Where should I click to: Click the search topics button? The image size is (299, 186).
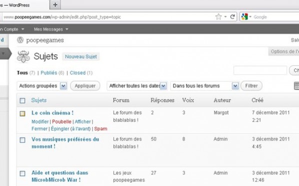click(x=294, y=70)
